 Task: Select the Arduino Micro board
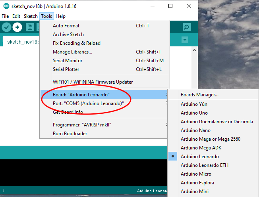click(x=213, y=174)
